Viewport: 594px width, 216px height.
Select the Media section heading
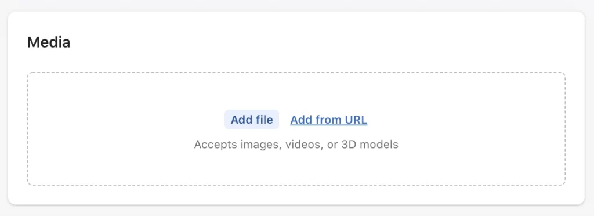tap(49, 42)
